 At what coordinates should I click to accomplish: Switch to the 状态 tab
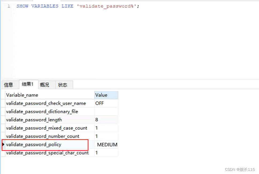(64, 85)
